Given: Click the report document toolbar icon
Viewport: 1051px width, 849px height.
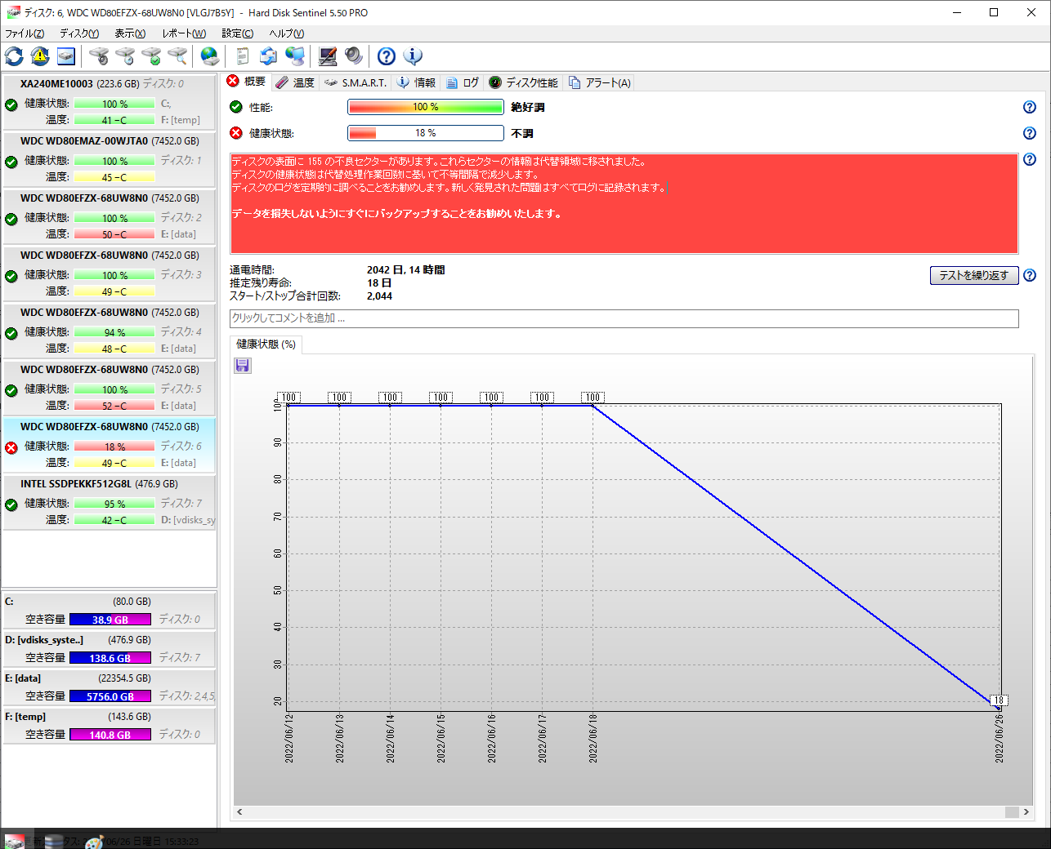Looking at the screenshot, I should (243, 56).
